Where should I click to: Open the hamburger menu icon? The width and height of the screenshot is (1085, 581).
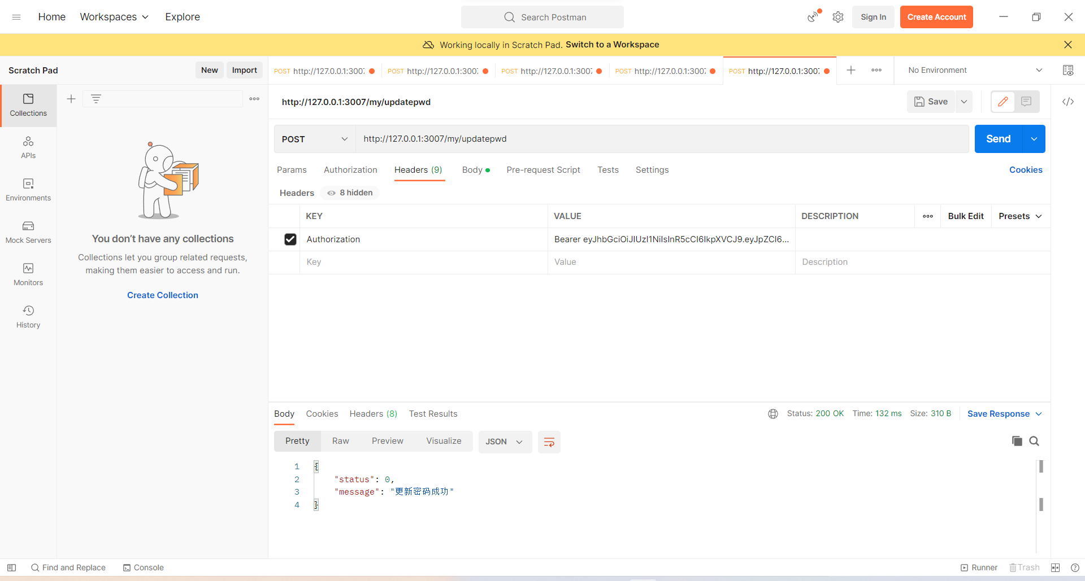tap(16, 17)
